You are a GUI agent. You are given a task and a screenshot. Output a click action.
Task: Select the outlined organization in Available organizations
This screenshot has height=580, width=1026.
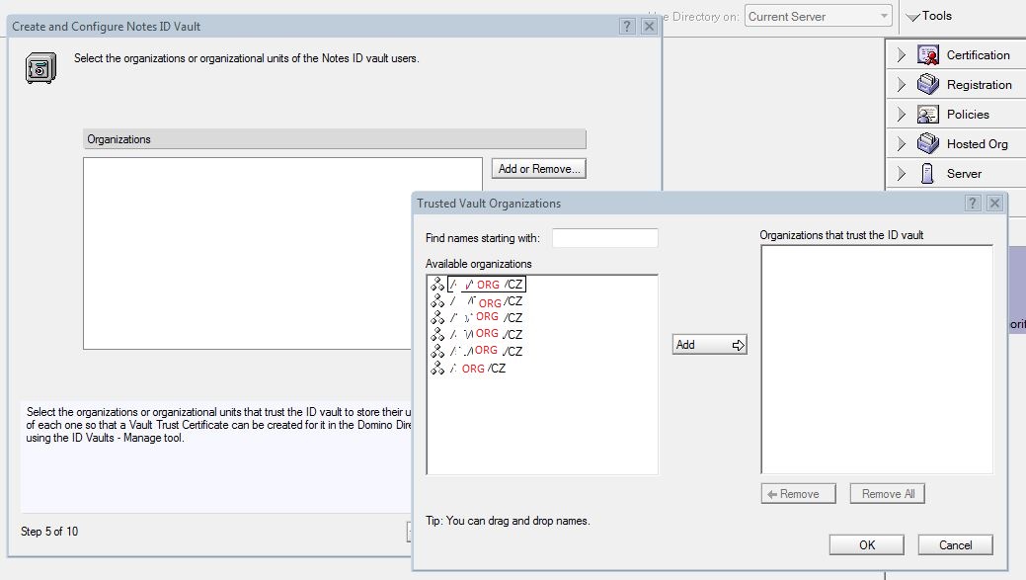(x=486, y=285)
